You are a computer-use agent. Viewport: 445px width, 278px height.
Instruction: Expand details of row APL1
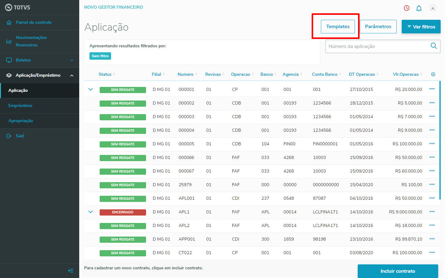(x=91, y=212)
